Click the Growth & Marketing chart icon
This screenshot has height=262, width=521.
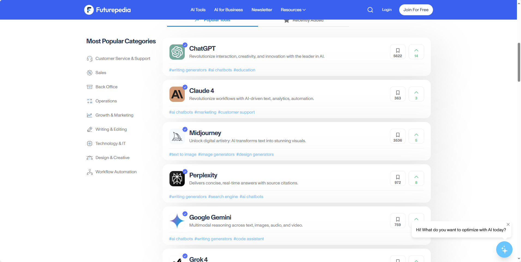pyautogui.click(x=90, y=115)
